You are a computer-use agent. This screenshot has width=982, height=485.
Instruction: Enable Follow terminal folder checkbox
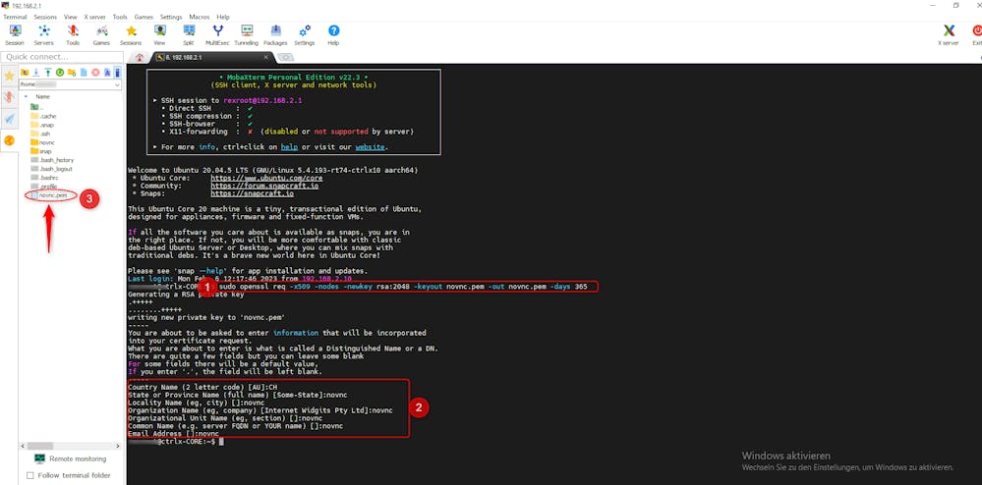tap(30, 475)
